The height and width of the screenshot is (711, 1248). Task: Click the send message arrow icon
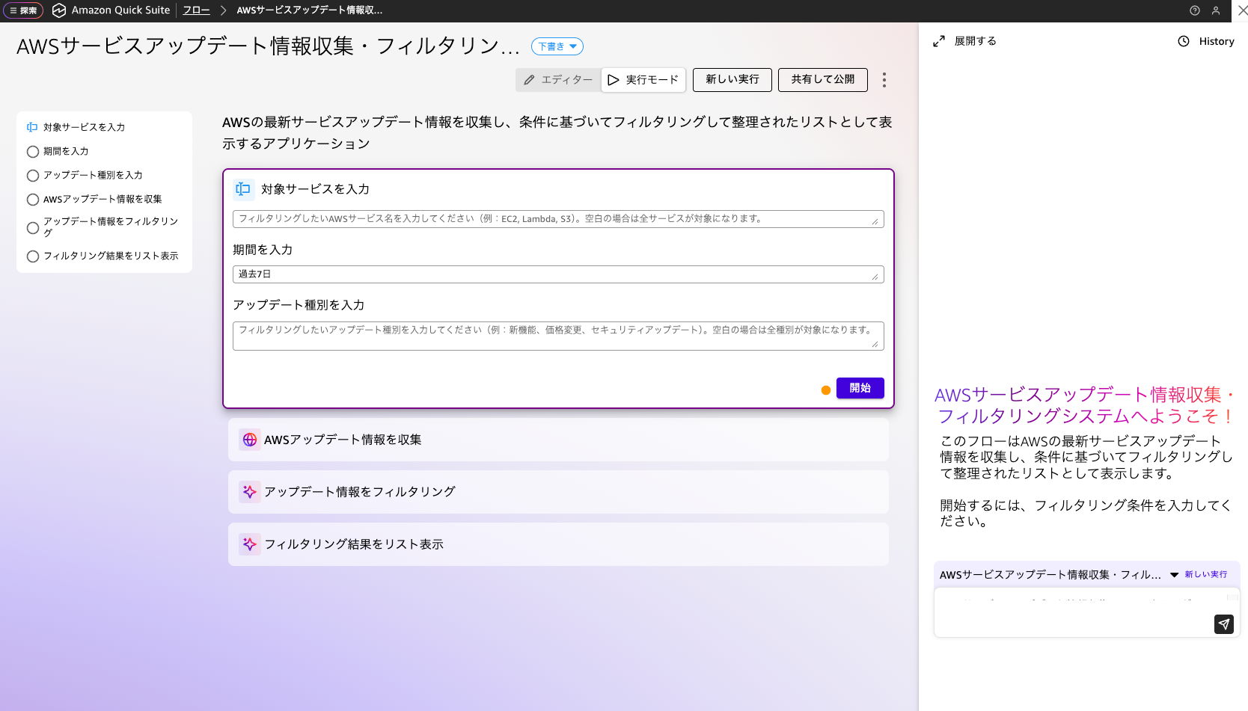coord(1223,624)
